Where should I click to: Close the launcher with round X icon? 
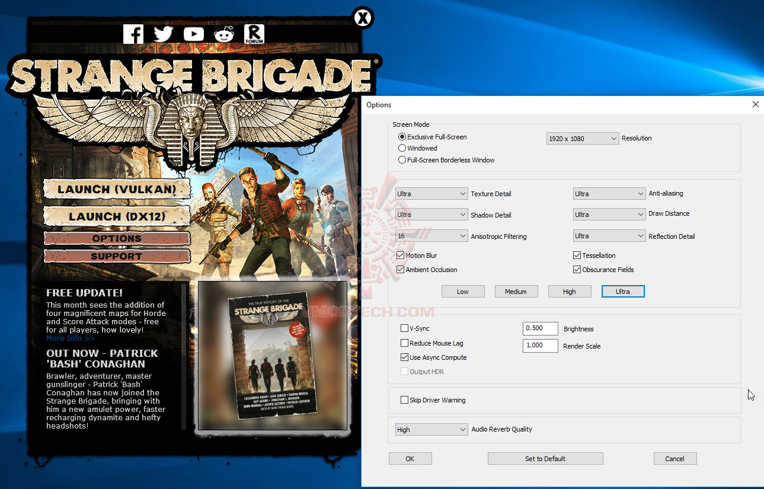pyautogui.click(x=363, y=18)
